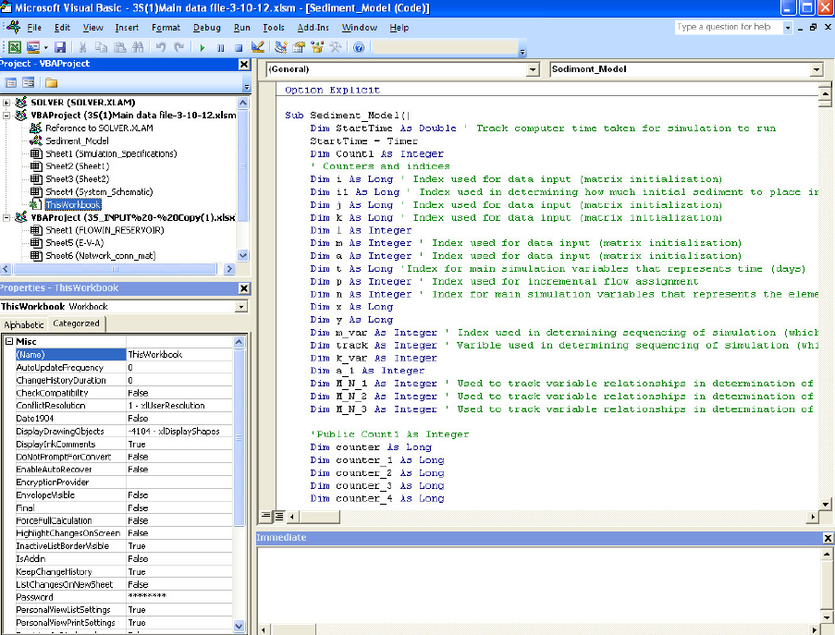Viewport: 835px width, 635px height.
Task: Switch to the Alphabetic properties tab
Action: click(24, 324)
